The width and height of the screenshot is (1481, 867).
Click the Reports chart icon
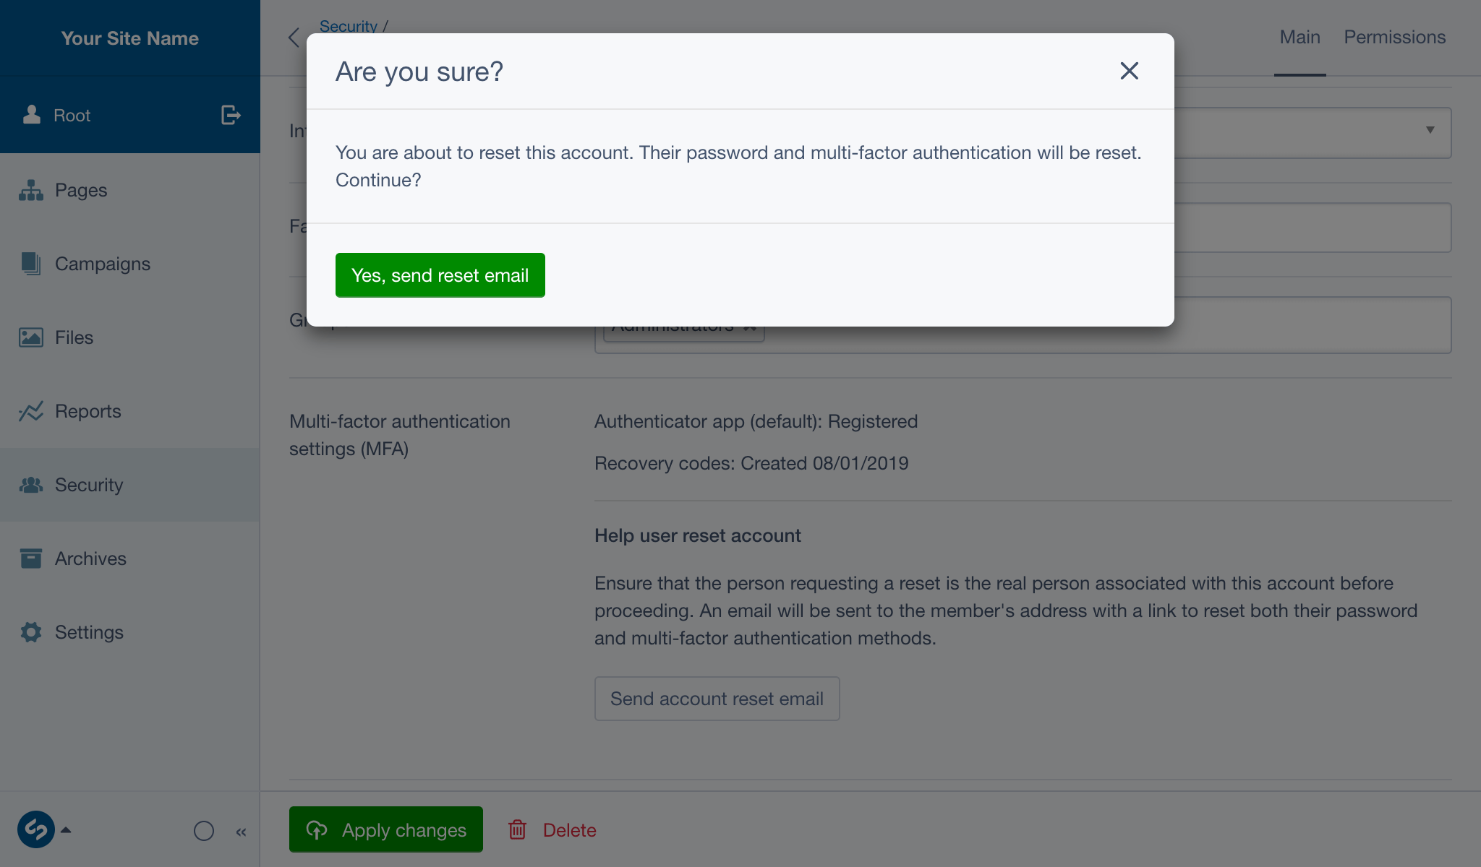[x=30, y=410]
